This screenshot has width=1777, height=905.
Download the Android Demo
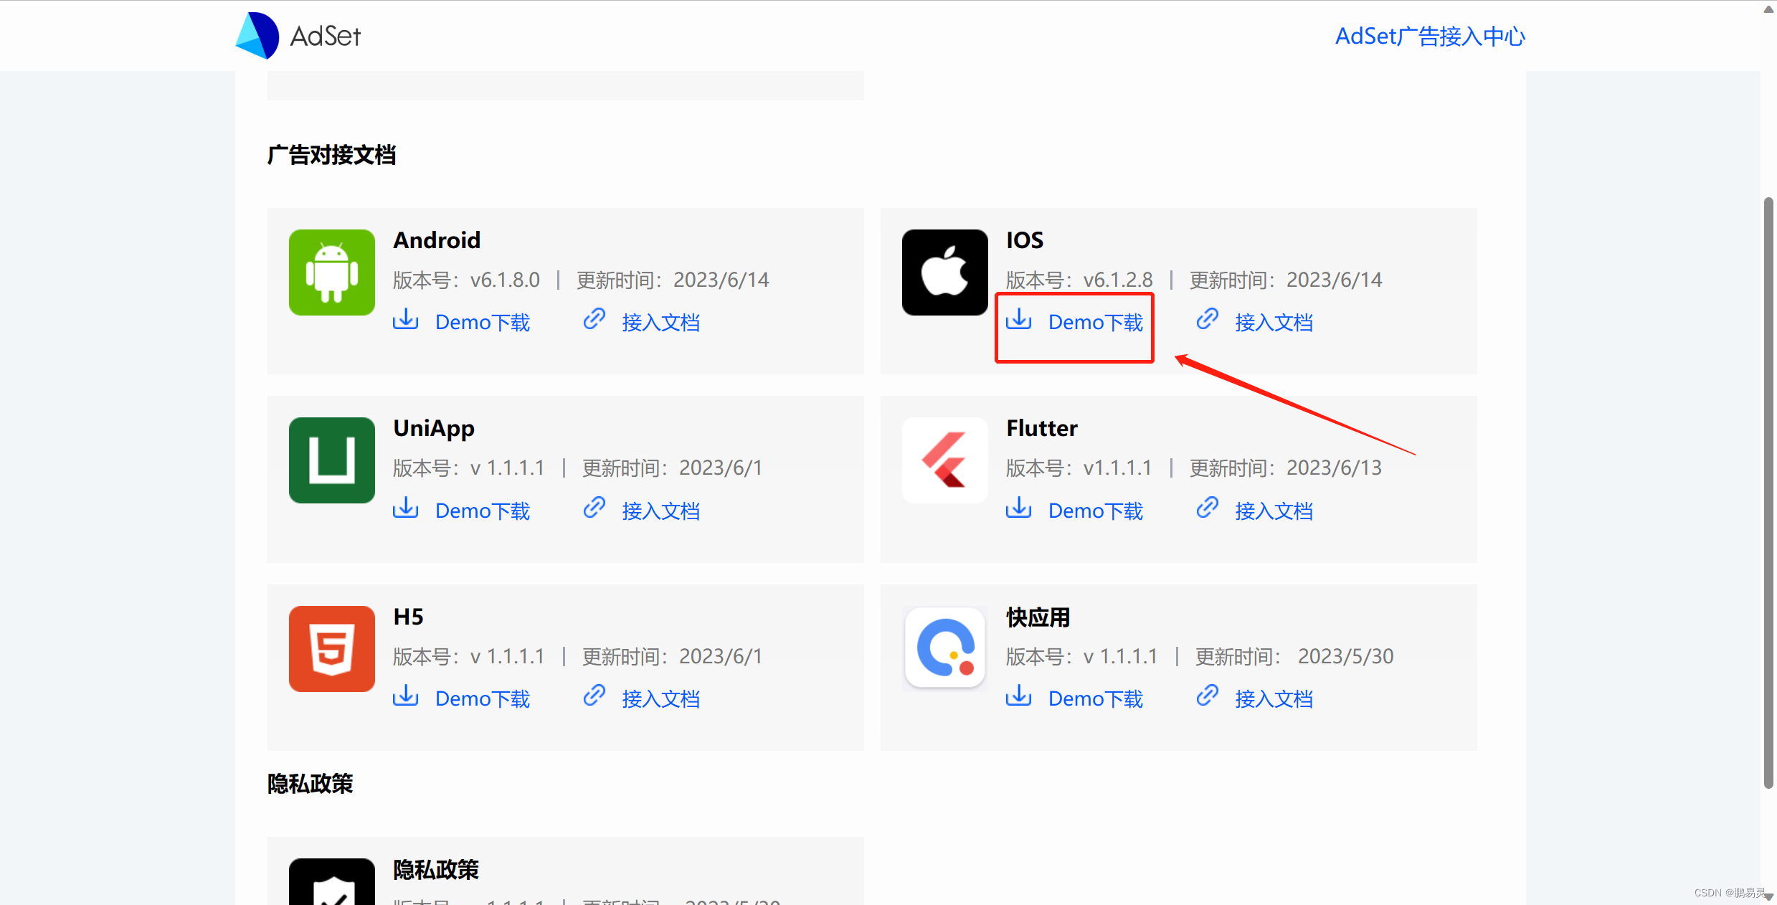click(483, 323)
